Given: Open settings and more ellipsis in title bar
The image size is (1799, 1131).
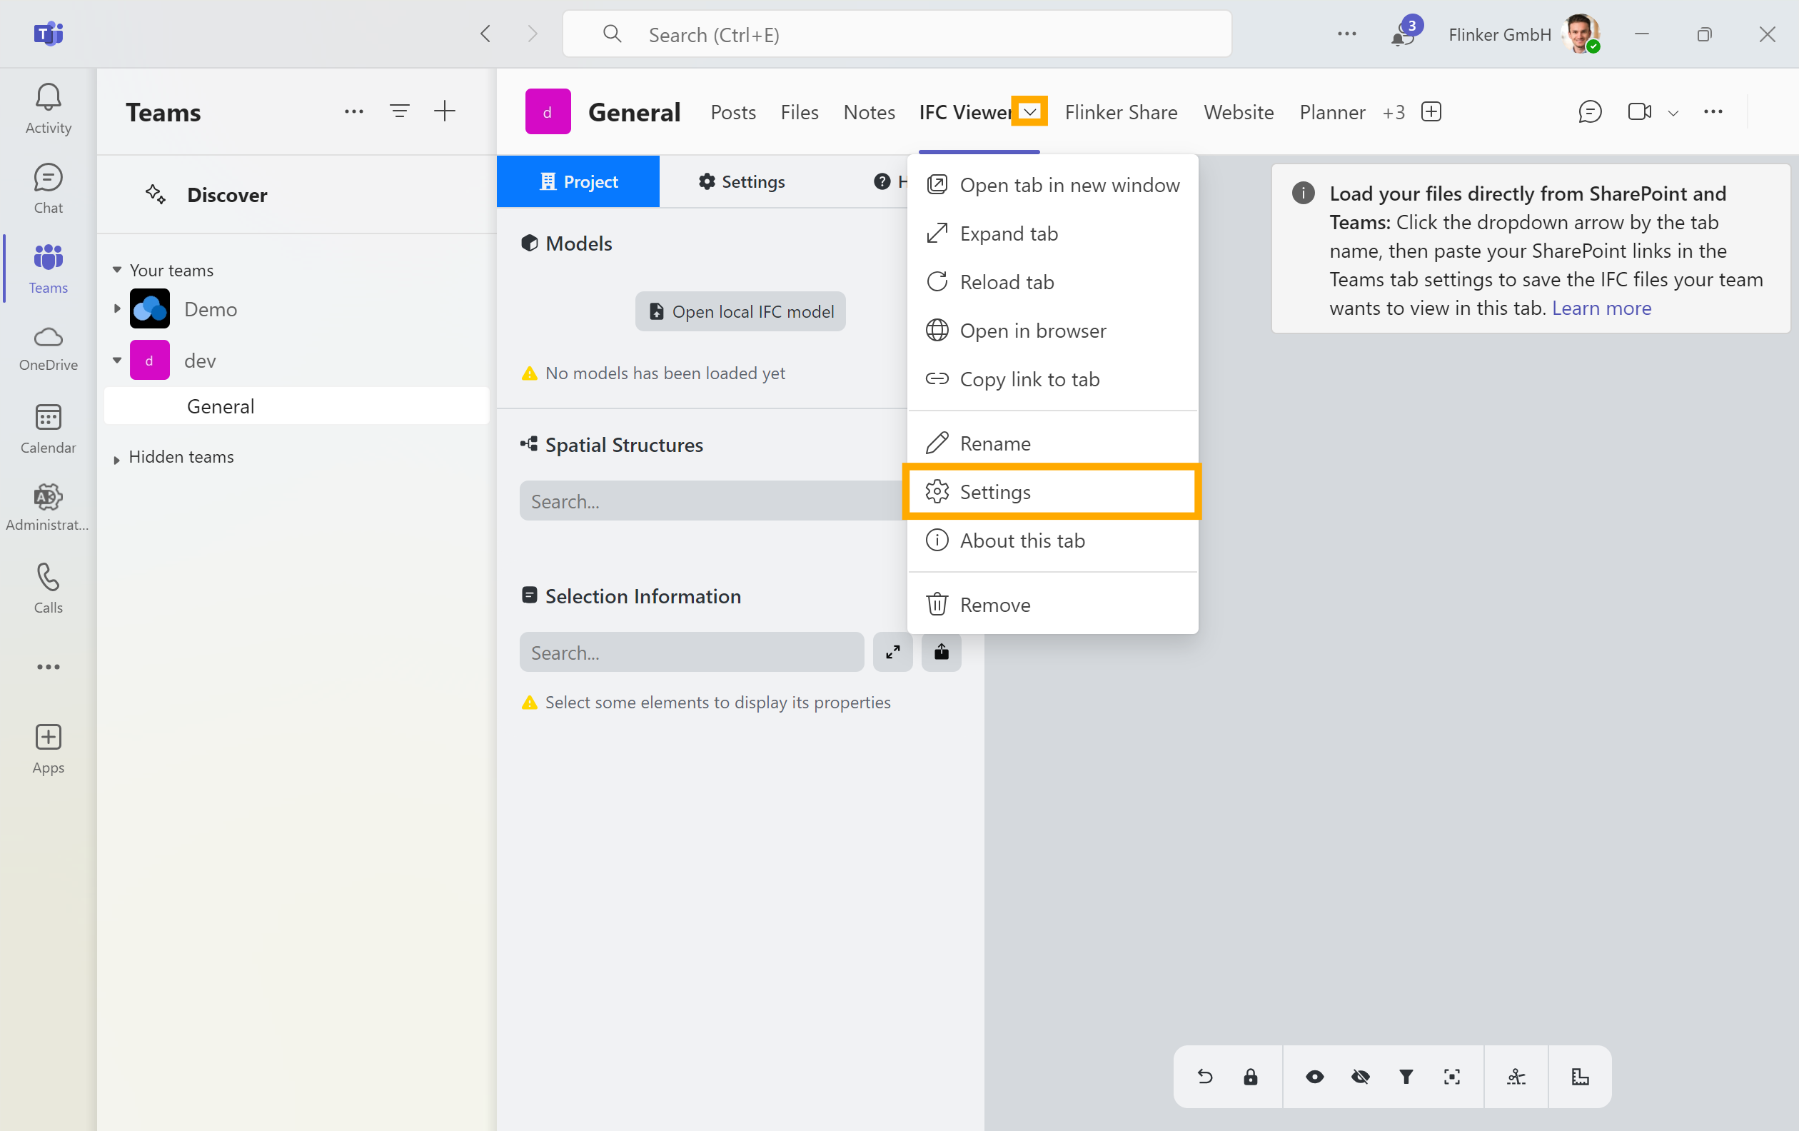Looking at the screenshot, I should (x=1347, y=34).
